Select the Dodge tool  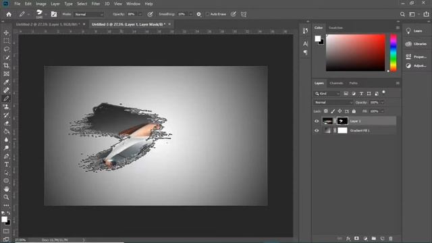pyautogui.click(x=6, y=148)
